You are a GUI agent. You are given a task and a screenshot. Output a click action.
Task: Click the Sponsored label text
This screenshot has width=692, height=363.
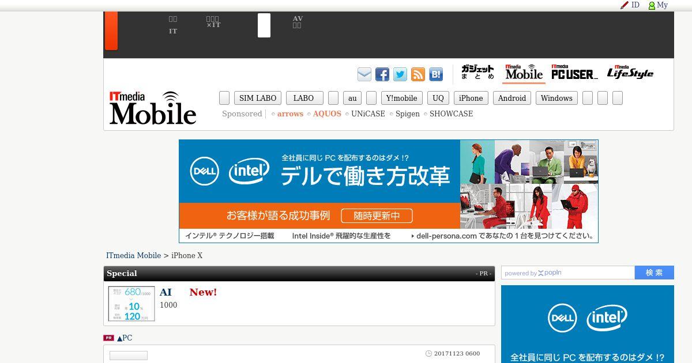(242, 114)
